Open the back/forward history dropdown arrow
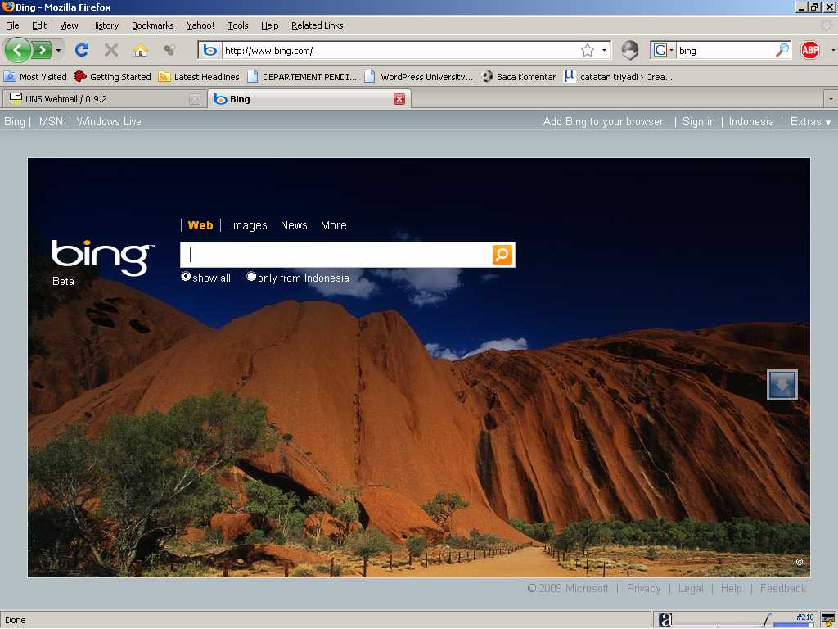 (58, 51)
